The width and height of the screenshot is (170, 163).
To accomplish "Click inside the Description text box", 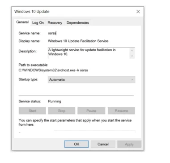I will pyautogui.click(x=89, y=53).
